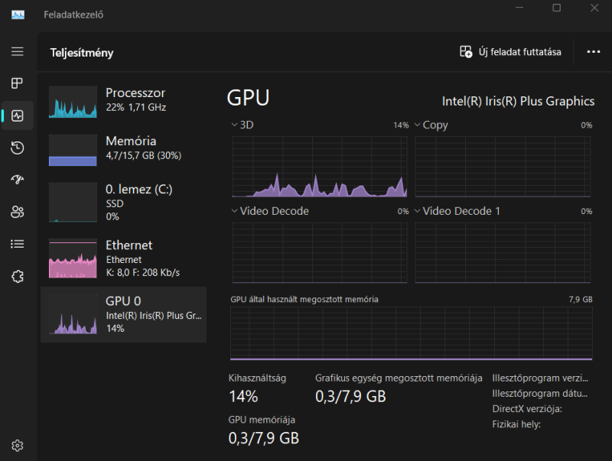Image resolution: width=612 pixels, height=461 pixels.
Task: Open the Details list icon
Action: pyautogui.click(x=17, y=244)
